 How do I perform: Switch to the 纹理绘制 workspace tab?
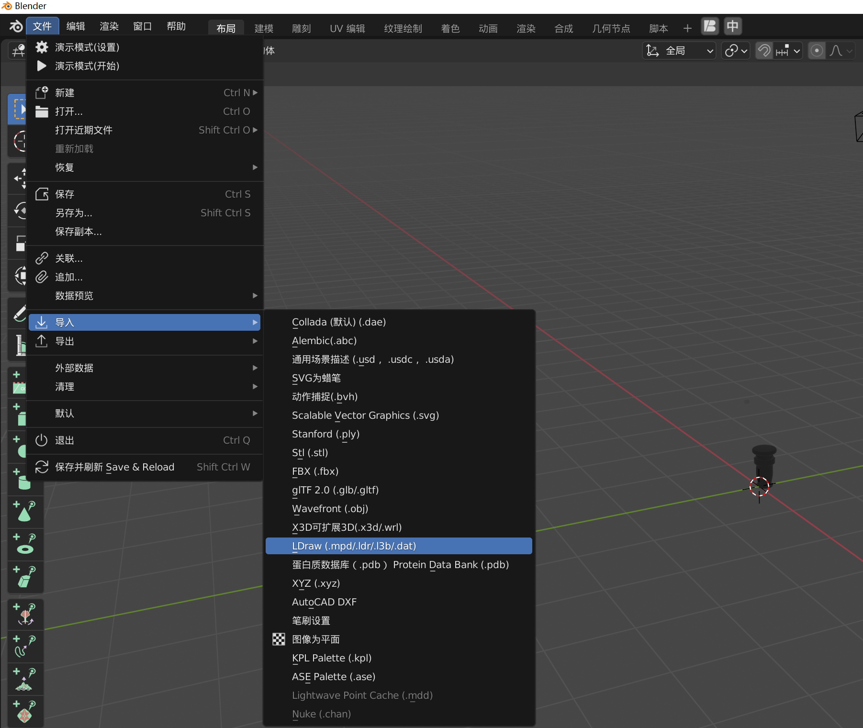click(403, 29)
